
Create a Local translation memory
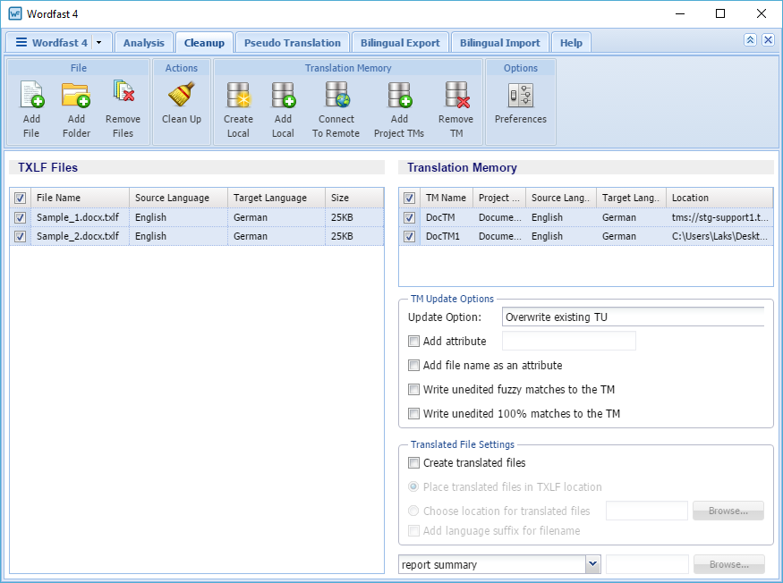coord(238,95)
